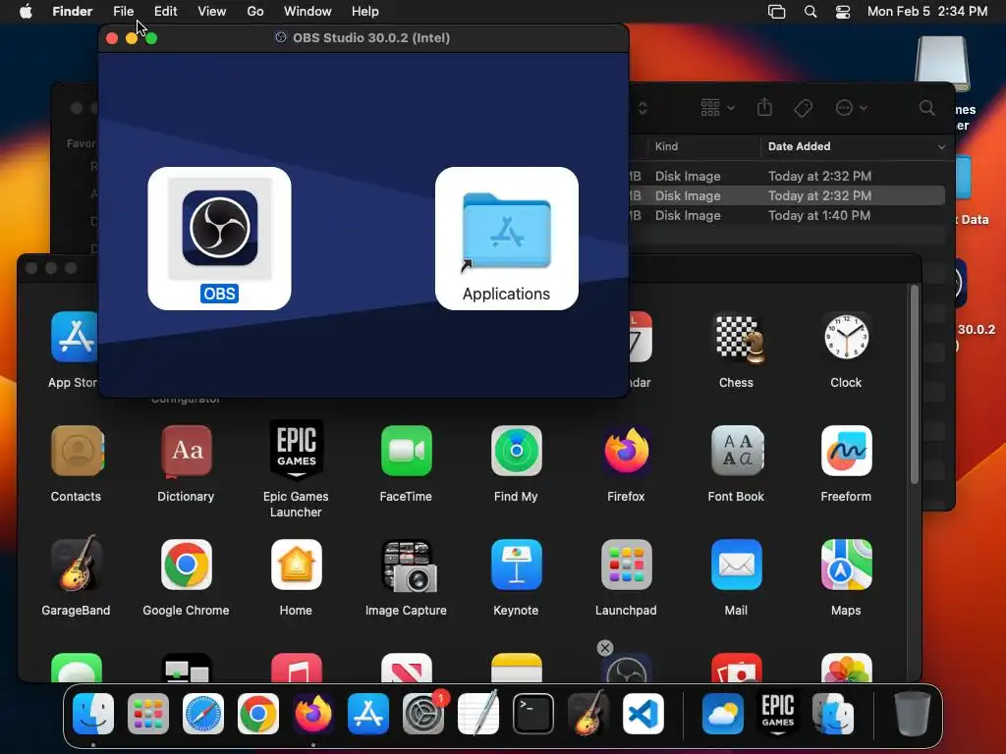Image resolution: width=1006 pixels, height=754 pixels.
Task: Open Chrome from the Dock
Action: (258, 714)
